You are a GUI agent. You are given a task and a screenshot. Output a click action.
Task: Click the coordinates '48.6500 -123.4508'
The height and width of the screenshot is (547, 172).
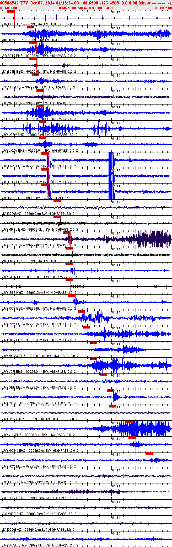tap(101, 3)
